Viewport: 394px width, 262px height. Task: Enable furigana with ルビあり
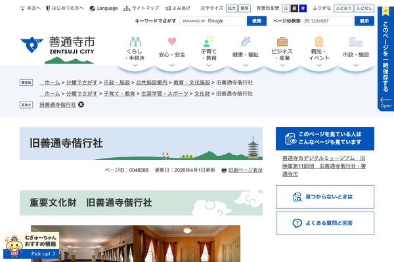(343, 9)
